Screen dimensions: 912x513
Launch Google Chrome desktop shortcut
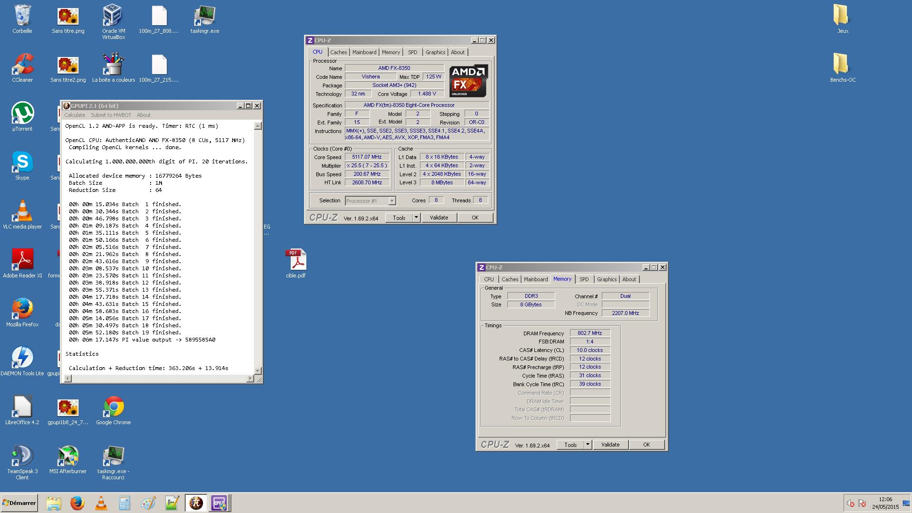(x=114, y=410)
